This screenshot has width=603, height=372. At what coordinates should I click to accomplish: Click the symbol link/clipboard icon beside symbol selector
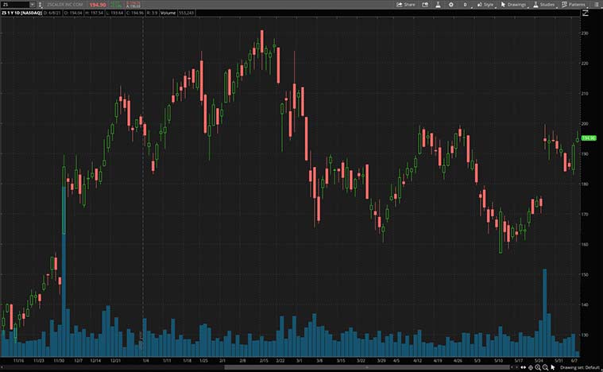pyautogui.click(x=41, y=5)
